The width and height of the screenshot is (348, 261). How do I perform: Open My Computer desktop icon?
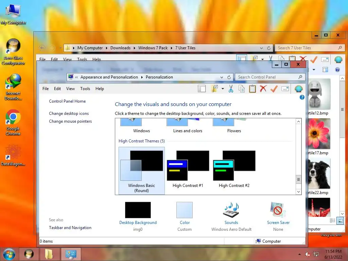click(x=13, y=14)
